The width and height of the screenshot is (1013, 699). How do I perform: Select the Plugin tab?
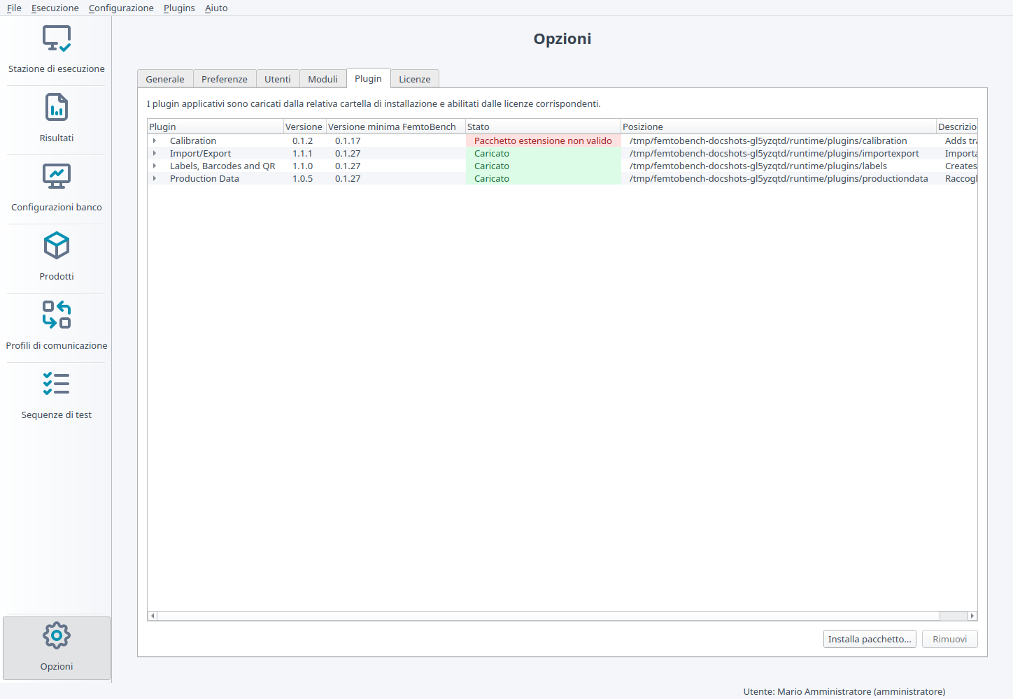[x=368, y=78]
